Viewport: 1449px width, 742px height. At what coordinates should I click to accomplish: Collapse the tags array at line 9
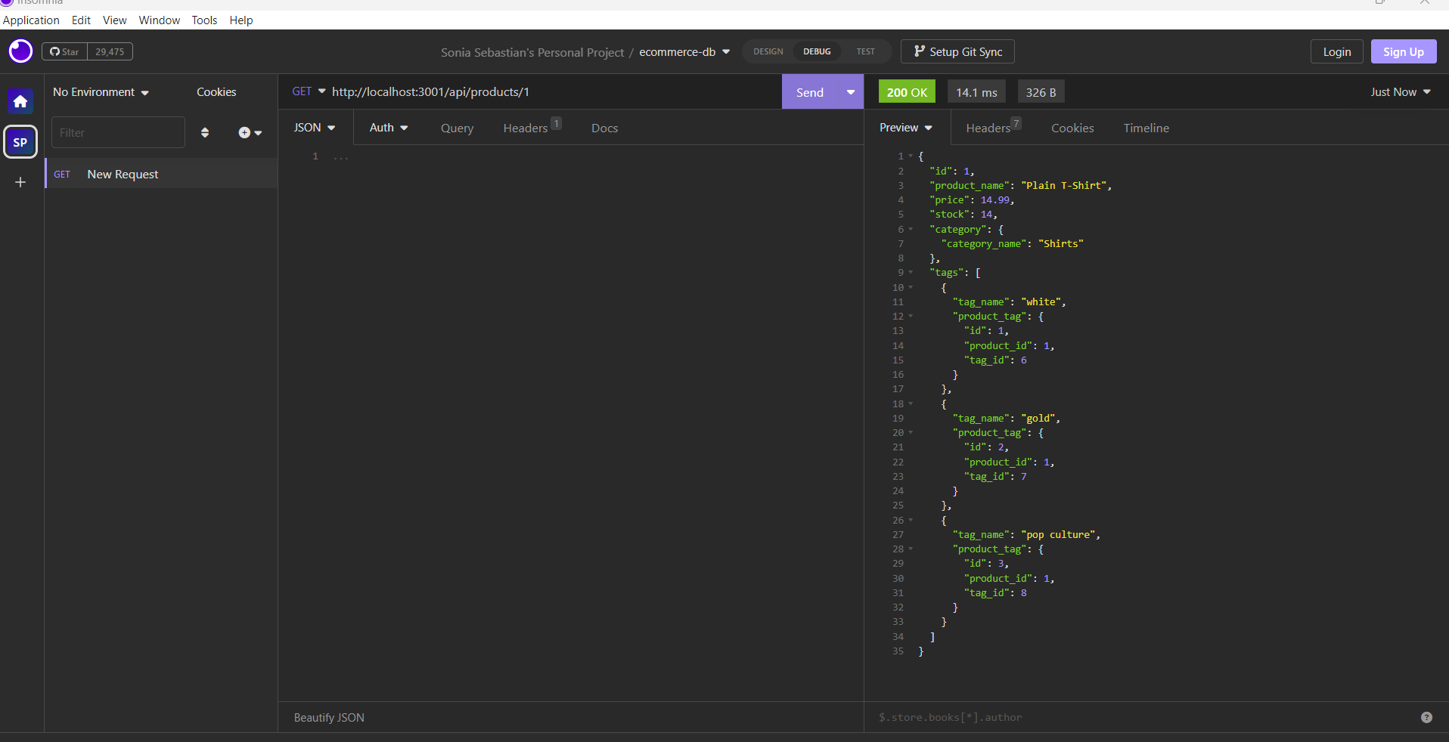pos(910,273)
